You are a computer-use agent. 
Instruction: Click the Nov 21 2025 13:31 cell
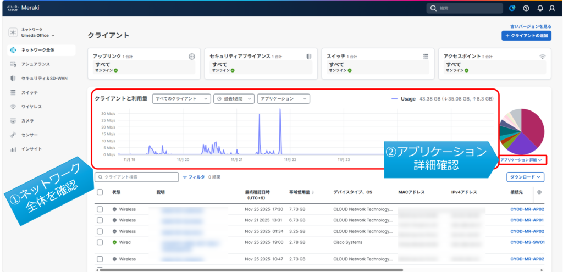[x=264, y=220]
